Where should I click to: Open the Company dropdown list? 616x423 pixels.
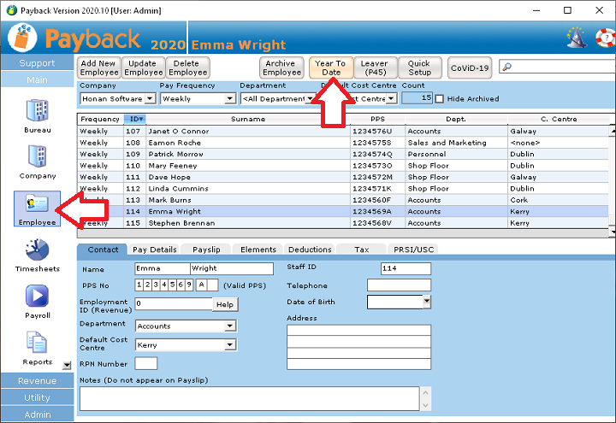pyautogui.click(x=151, y=99)
